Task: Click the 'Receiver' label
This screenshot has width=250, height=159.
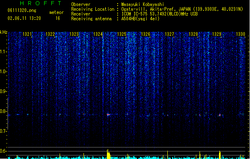Action: click(81, 14)
